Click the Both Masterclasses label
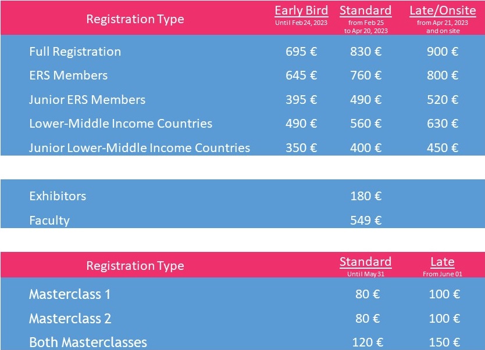The image size is (485, 350). (x=88, y=342)
